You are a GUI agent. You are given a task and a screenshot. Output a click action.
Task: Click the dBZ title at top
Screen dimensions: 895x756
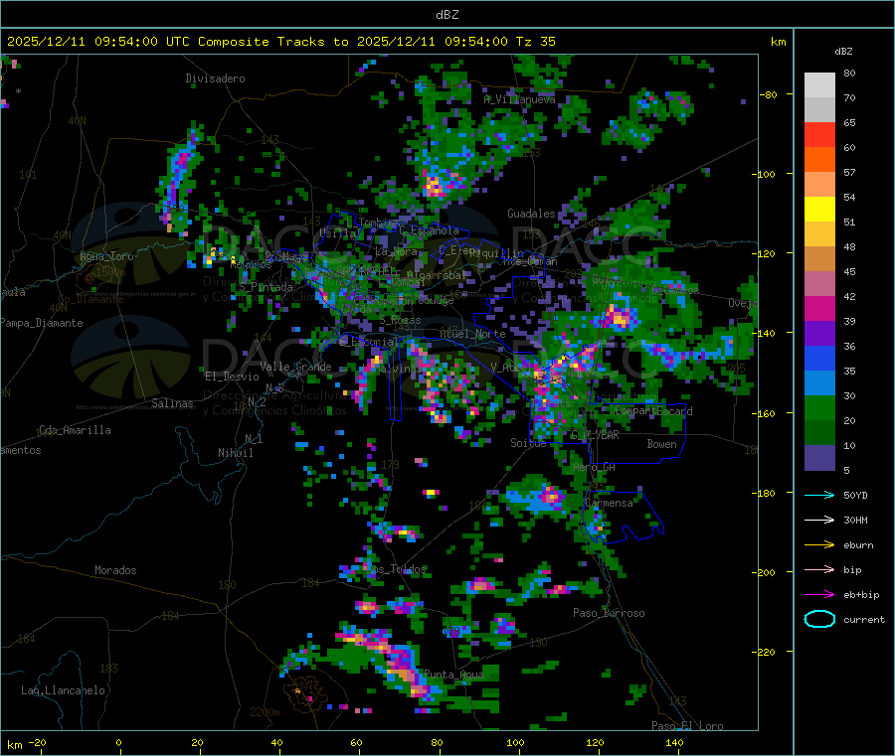447,14
